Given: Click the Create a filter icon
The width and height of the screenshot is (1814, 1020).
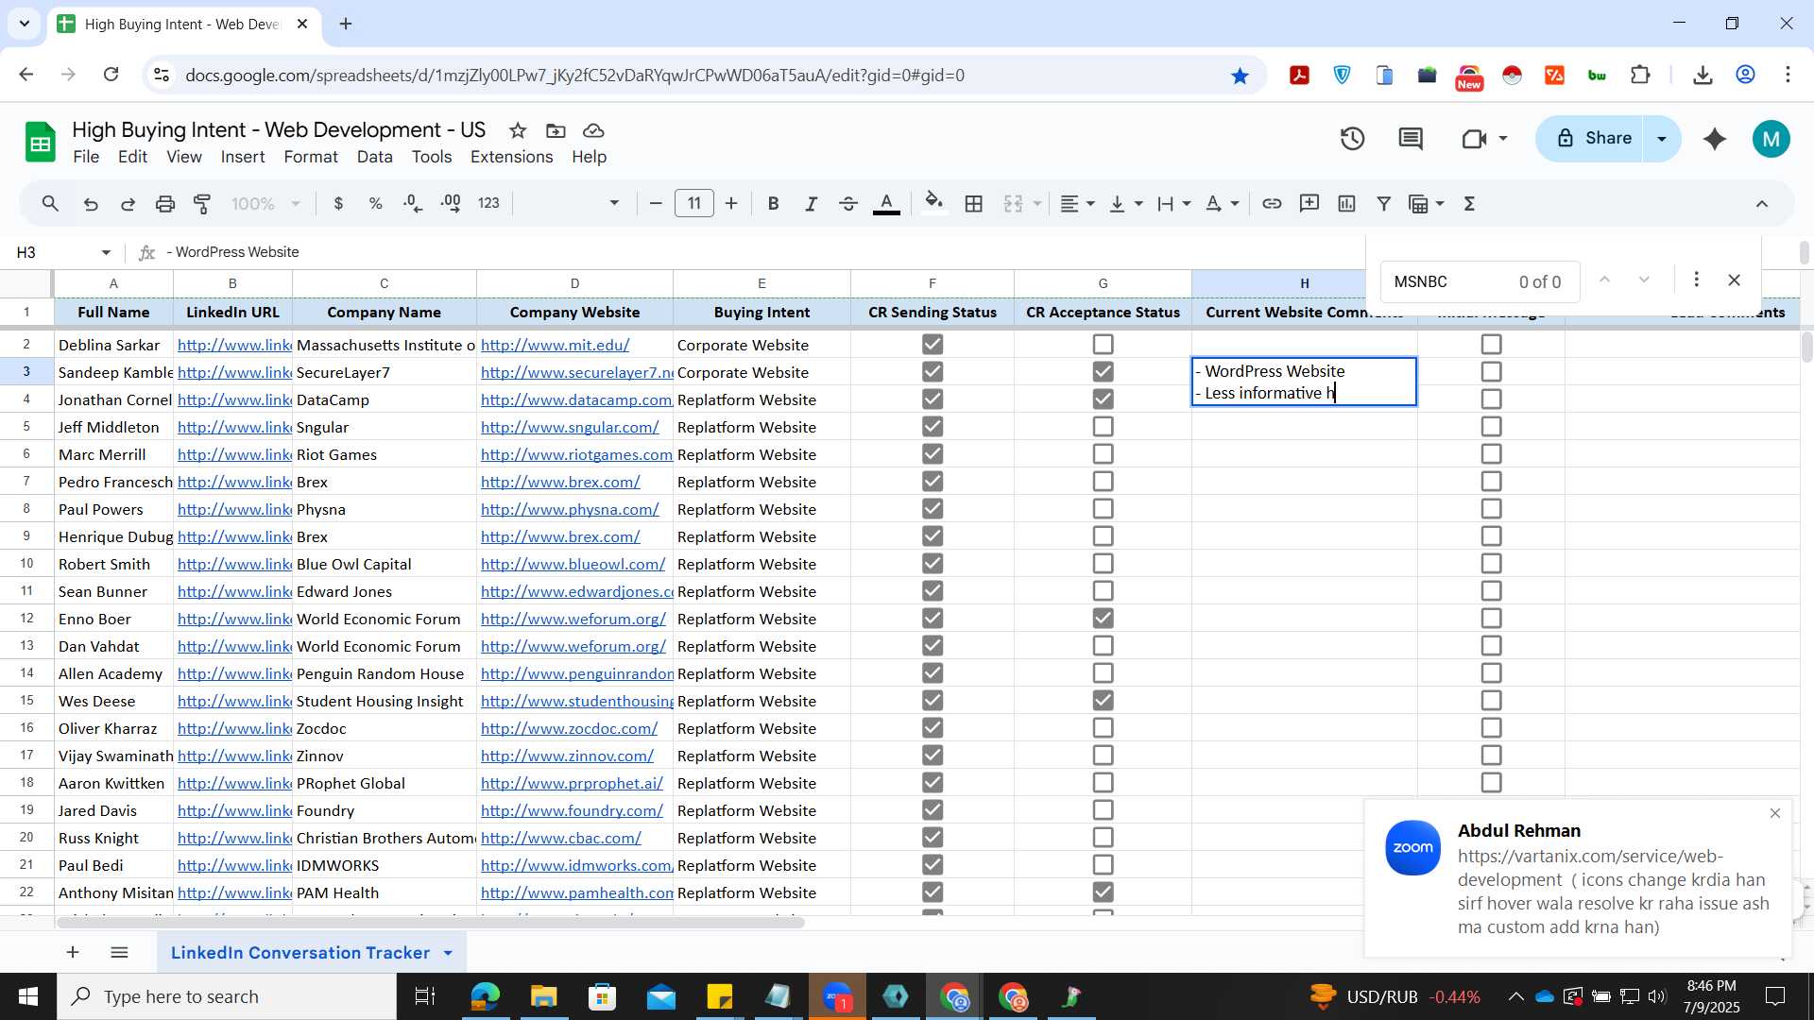Looking at the screenshot, I should 1384,204.
